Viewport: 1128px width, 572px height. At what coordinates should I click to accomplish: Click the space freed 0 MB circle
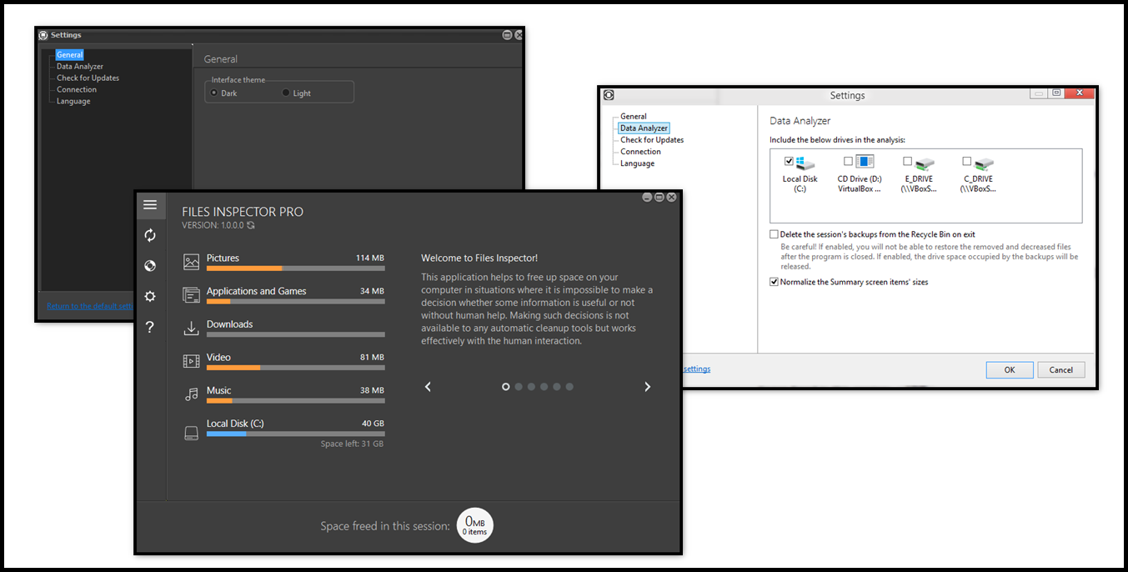coord(475,525)
